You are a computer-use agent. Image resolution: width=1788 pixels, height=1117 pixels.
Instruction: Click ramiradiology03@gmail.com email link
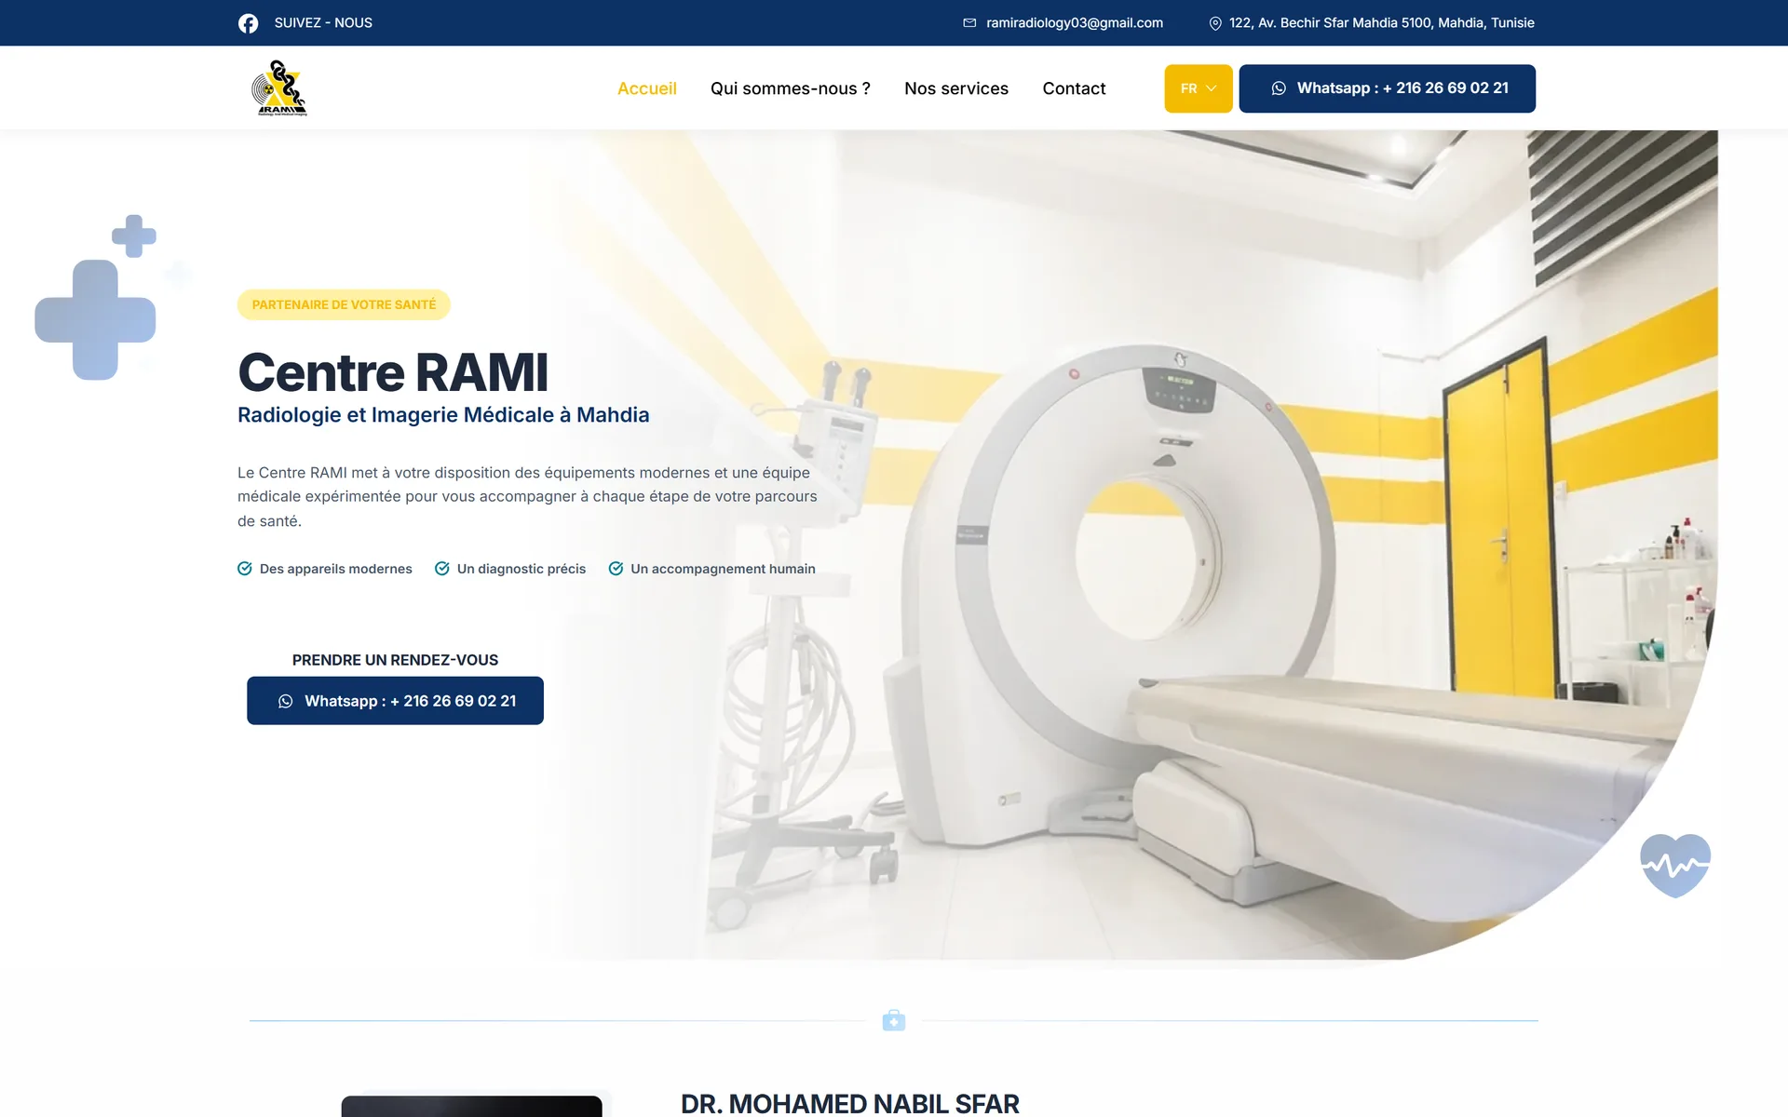pyautogui.click(x=1075, y=23)
